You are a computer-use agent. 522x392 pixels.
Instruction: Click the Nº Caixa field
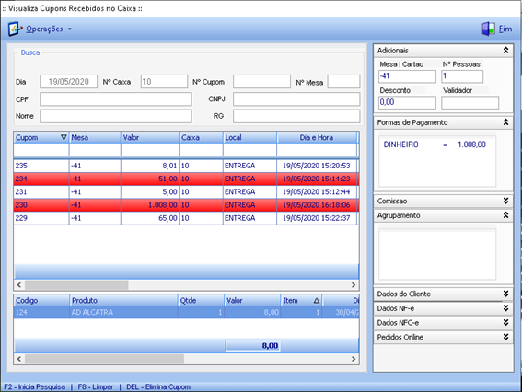164,82
